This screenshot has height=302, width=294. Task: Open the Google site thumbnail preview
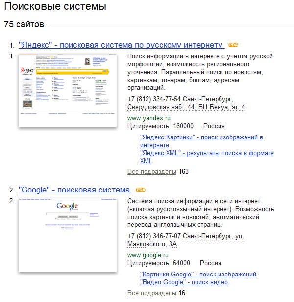coord(68,235)
